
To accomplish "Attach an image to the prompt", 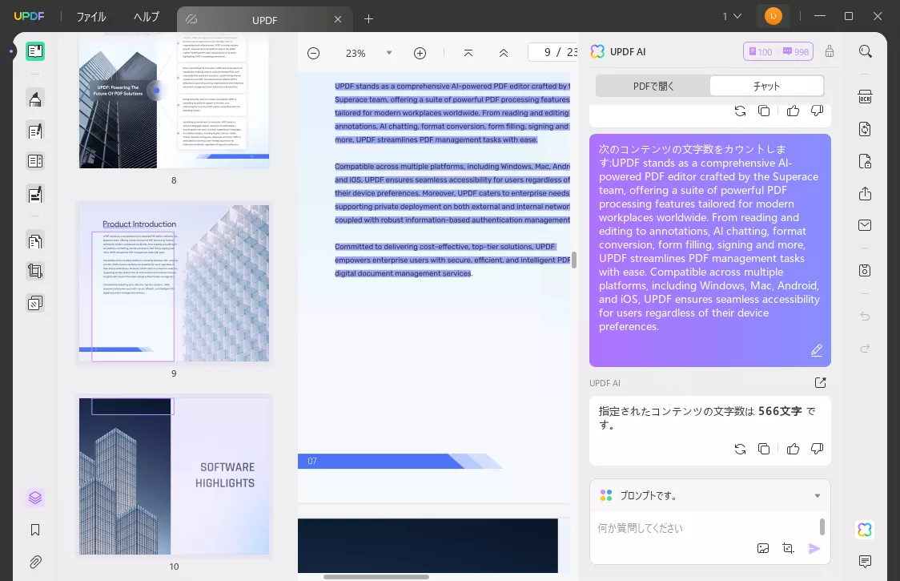I will point(763,548).
